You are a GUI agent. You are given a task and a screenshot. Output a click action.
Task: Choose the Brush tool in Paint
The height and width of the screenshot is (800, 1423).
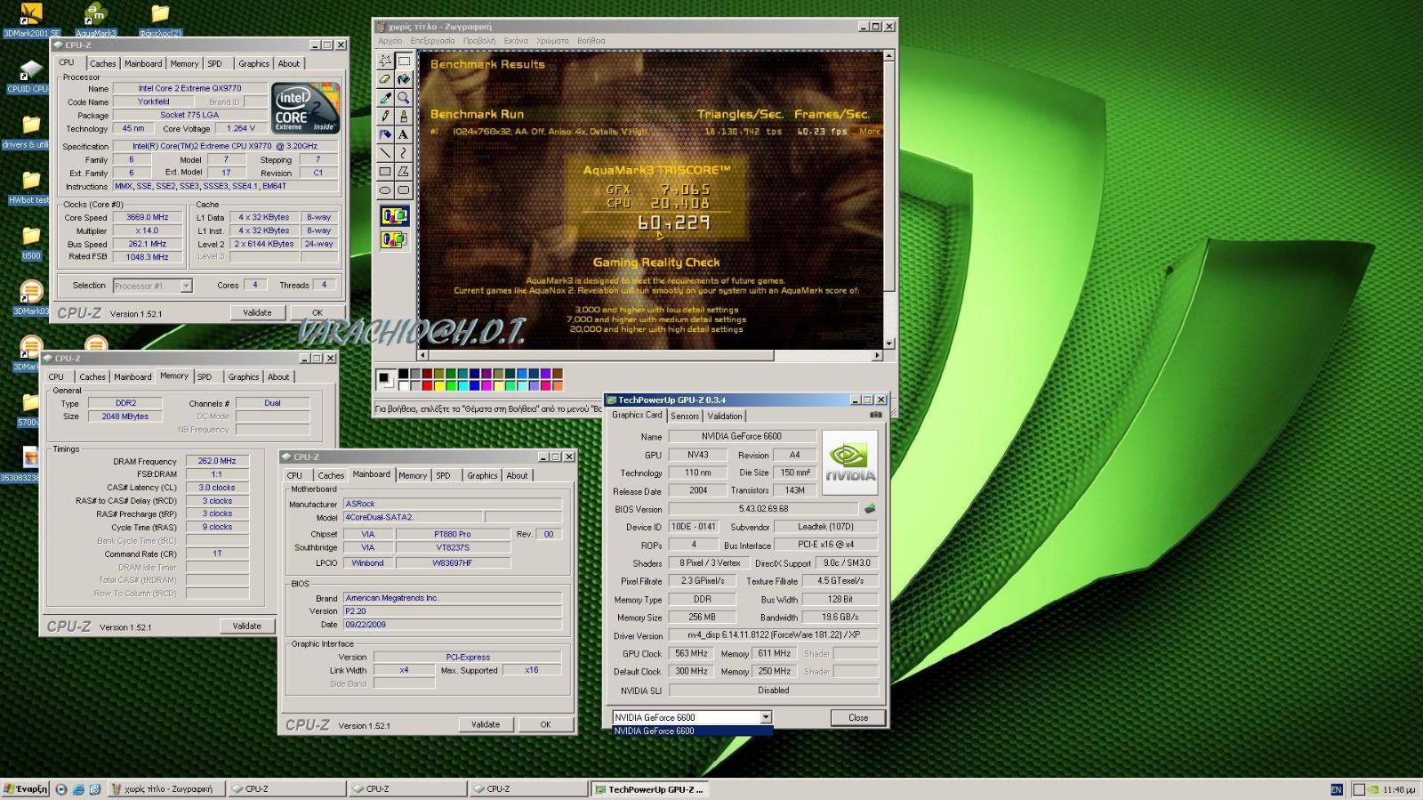pos(404,117)
